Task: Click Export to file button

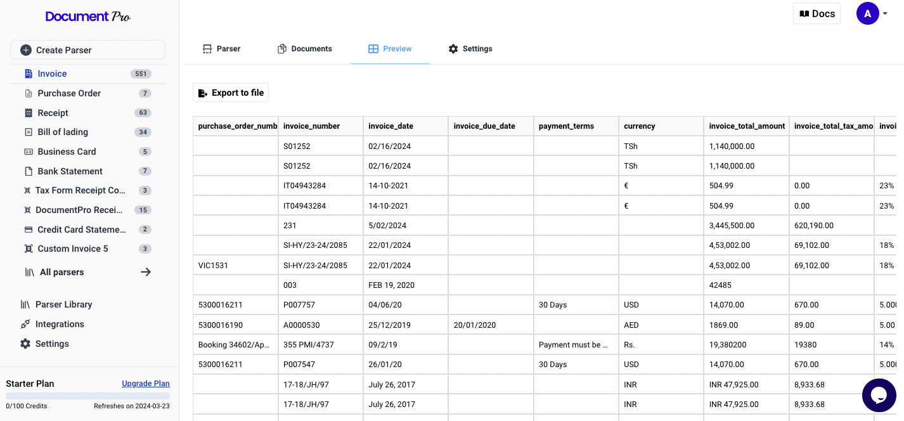Action: (231, 93)
